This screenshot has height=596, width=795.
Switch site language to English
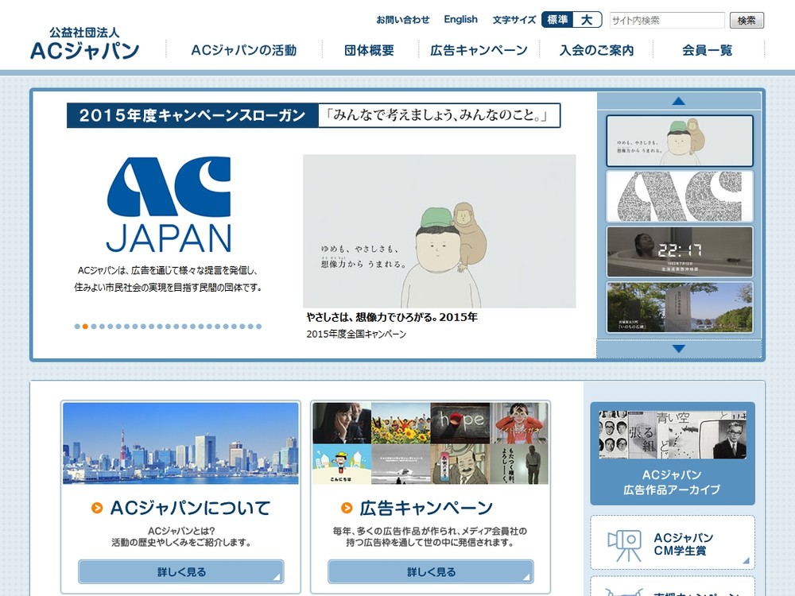pos(460,20)
